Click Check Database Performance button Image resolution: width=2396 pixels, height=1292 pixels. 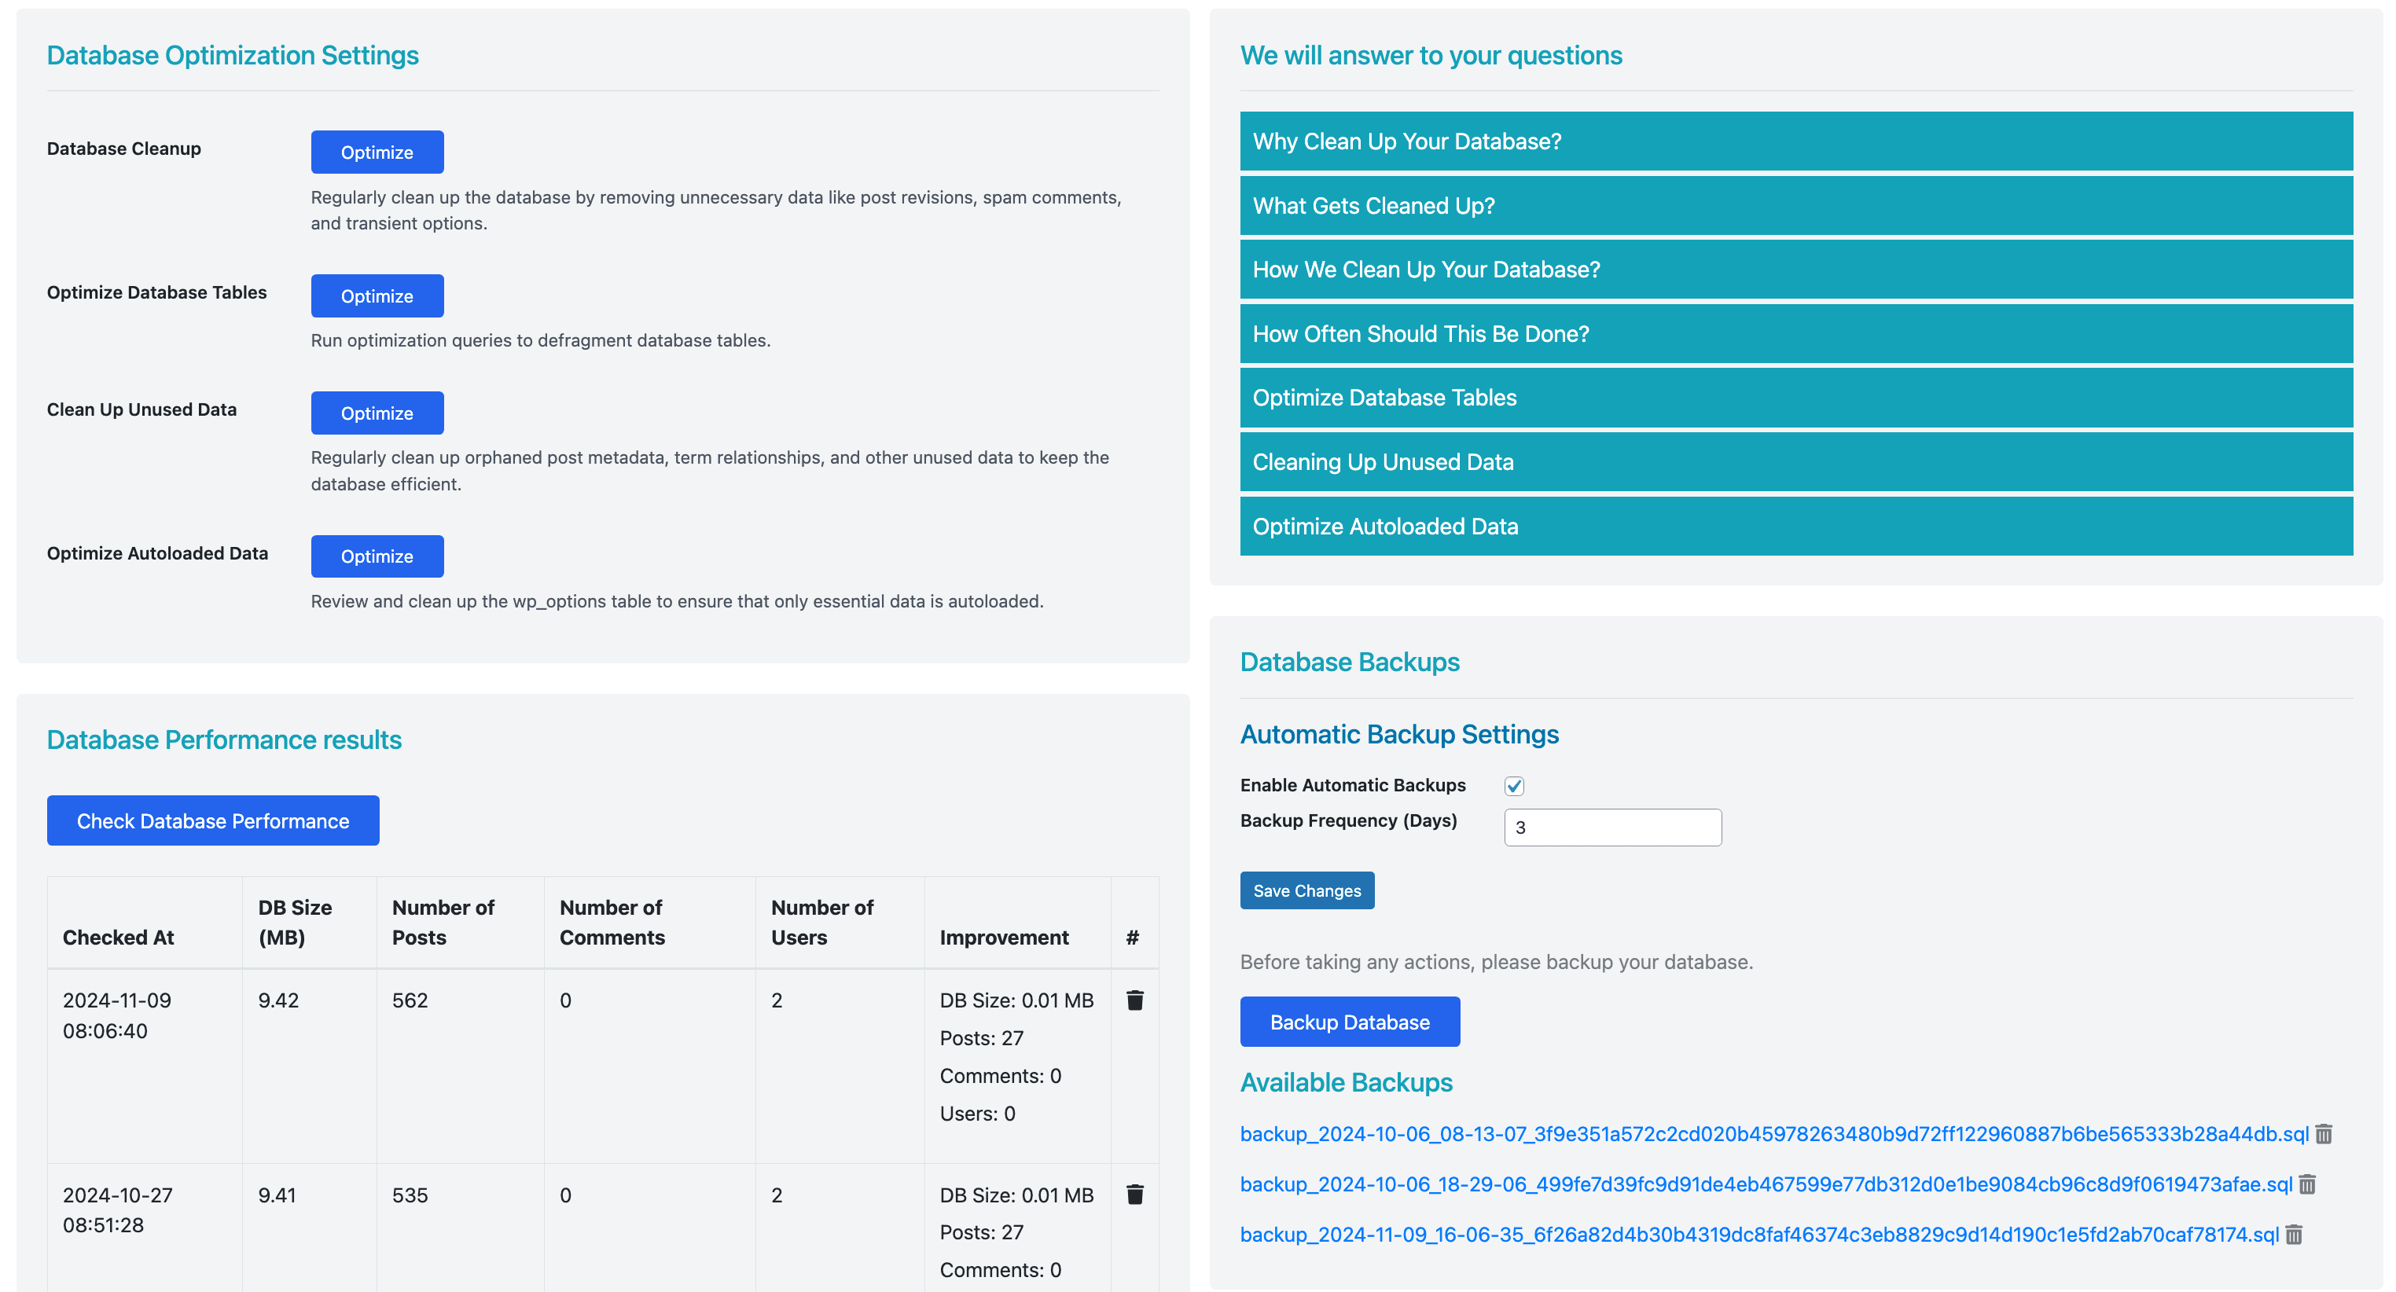(213, 820)
